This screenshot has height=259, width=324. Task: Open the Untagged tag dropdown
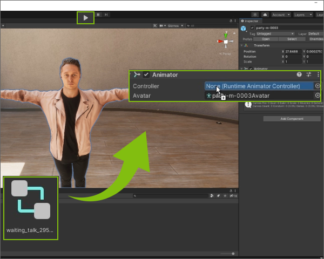(x=275, y=33)
